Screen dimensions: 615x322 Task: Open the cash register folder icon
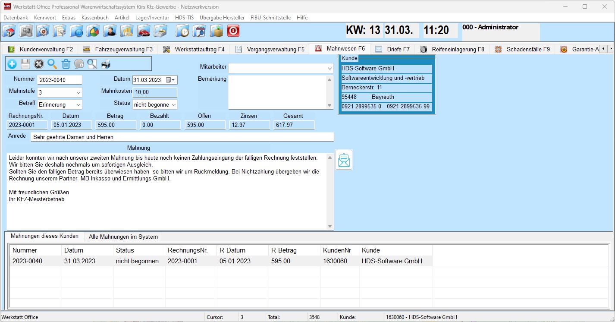click(160, 31)
